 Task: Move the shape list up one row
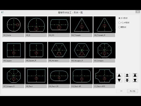click(x=119, y=75)
